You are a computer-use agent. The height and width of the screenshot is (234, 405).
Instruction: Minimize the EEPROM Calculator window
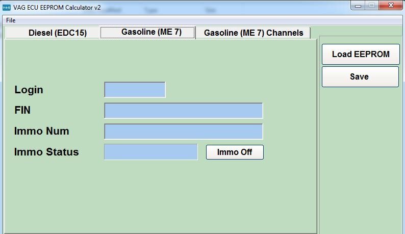pyautogui.click(x=358, y=6)
